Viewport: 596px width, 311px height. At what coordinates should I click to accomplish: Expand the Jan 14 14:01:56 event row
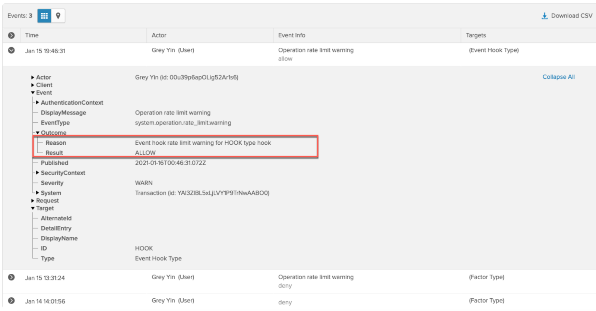pyautogui.click(x=12, y=301)
